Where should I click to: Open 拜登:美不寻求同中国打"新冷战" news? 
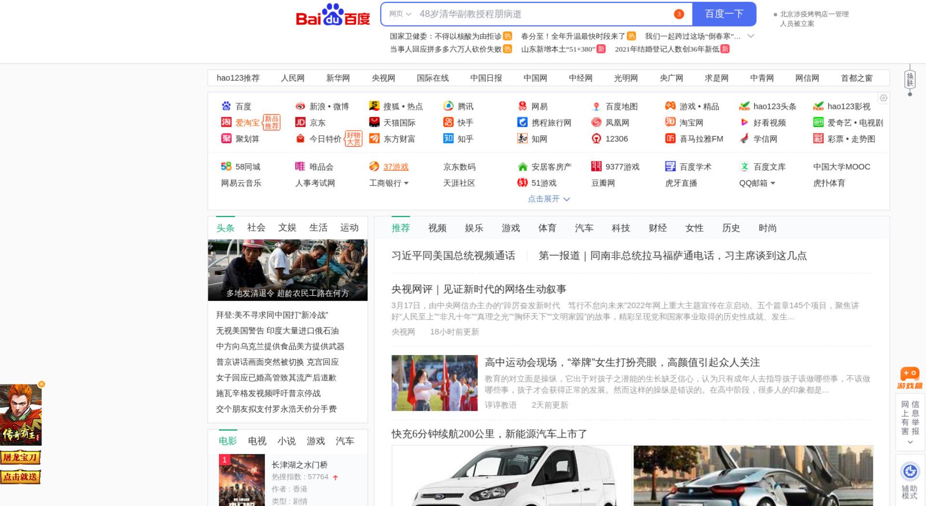(x=272, y=315)
